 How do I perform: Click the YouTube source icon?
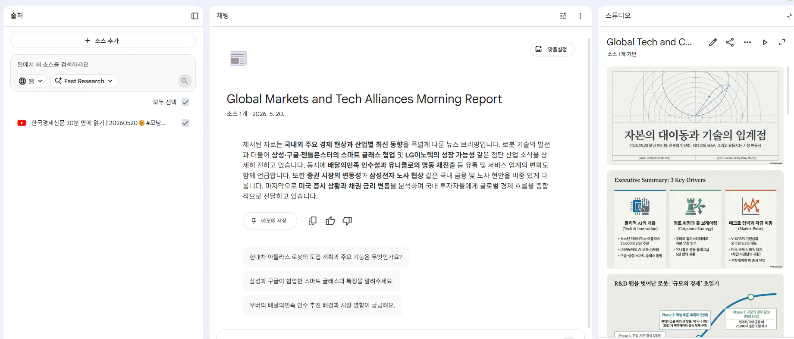point(22,123)
